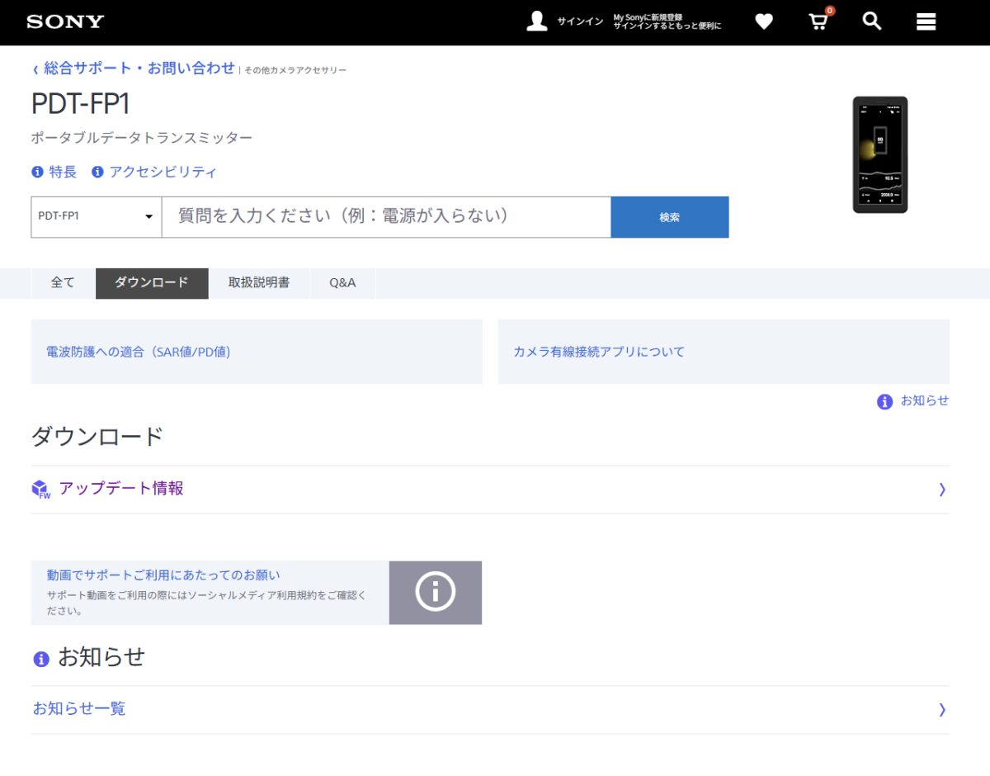Click the info icon beside アクセシビリティ
This screenshot has width=990, height=776.
pos(97,172)
